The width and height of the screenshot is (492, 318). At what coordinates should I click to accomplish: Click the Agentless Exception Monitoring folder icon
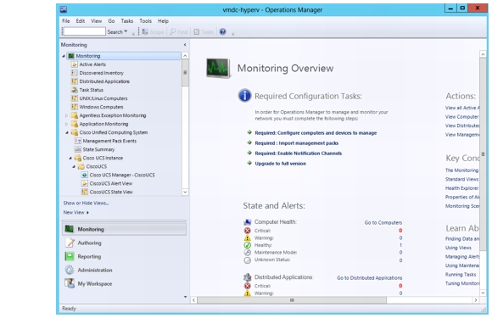[75, 115]
